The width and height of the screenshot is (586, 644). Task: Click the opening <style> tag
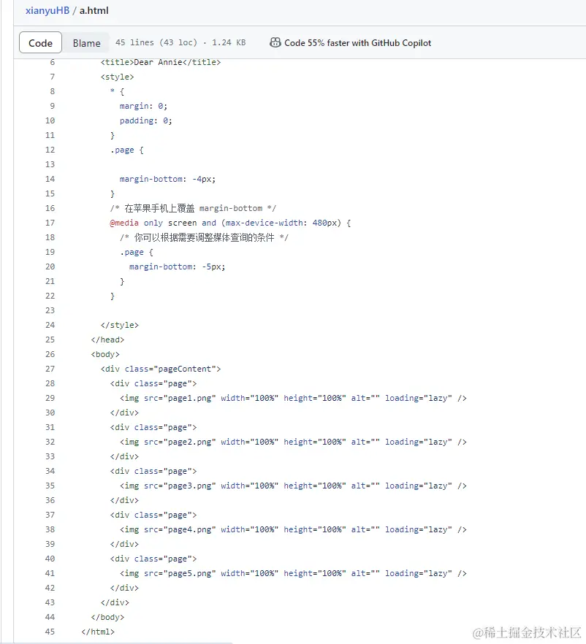coord(117,77)
